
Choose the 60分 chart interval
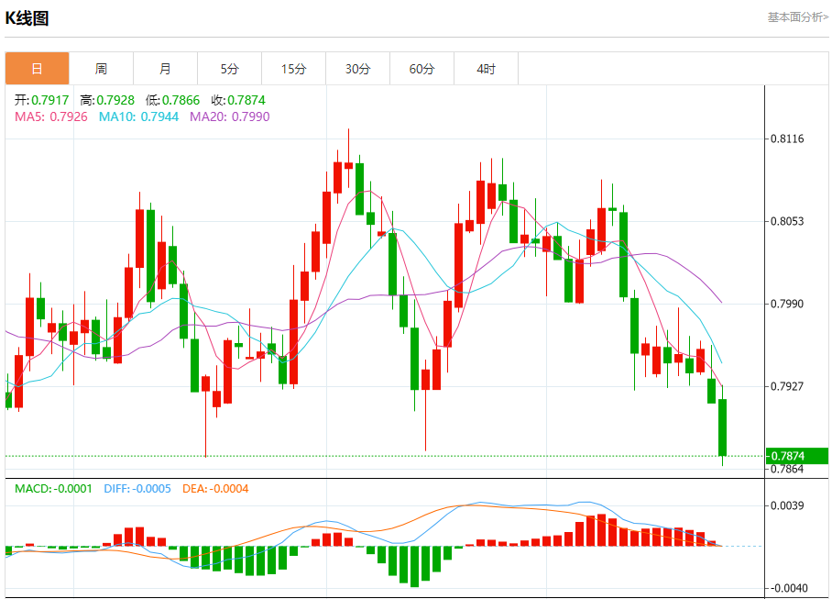click(x=421, y=69)
